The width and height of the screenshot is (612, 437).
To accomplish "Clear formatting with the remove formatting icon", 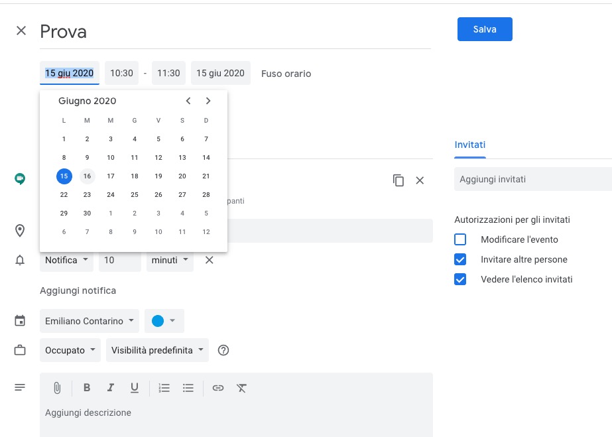I will (241, 388).
